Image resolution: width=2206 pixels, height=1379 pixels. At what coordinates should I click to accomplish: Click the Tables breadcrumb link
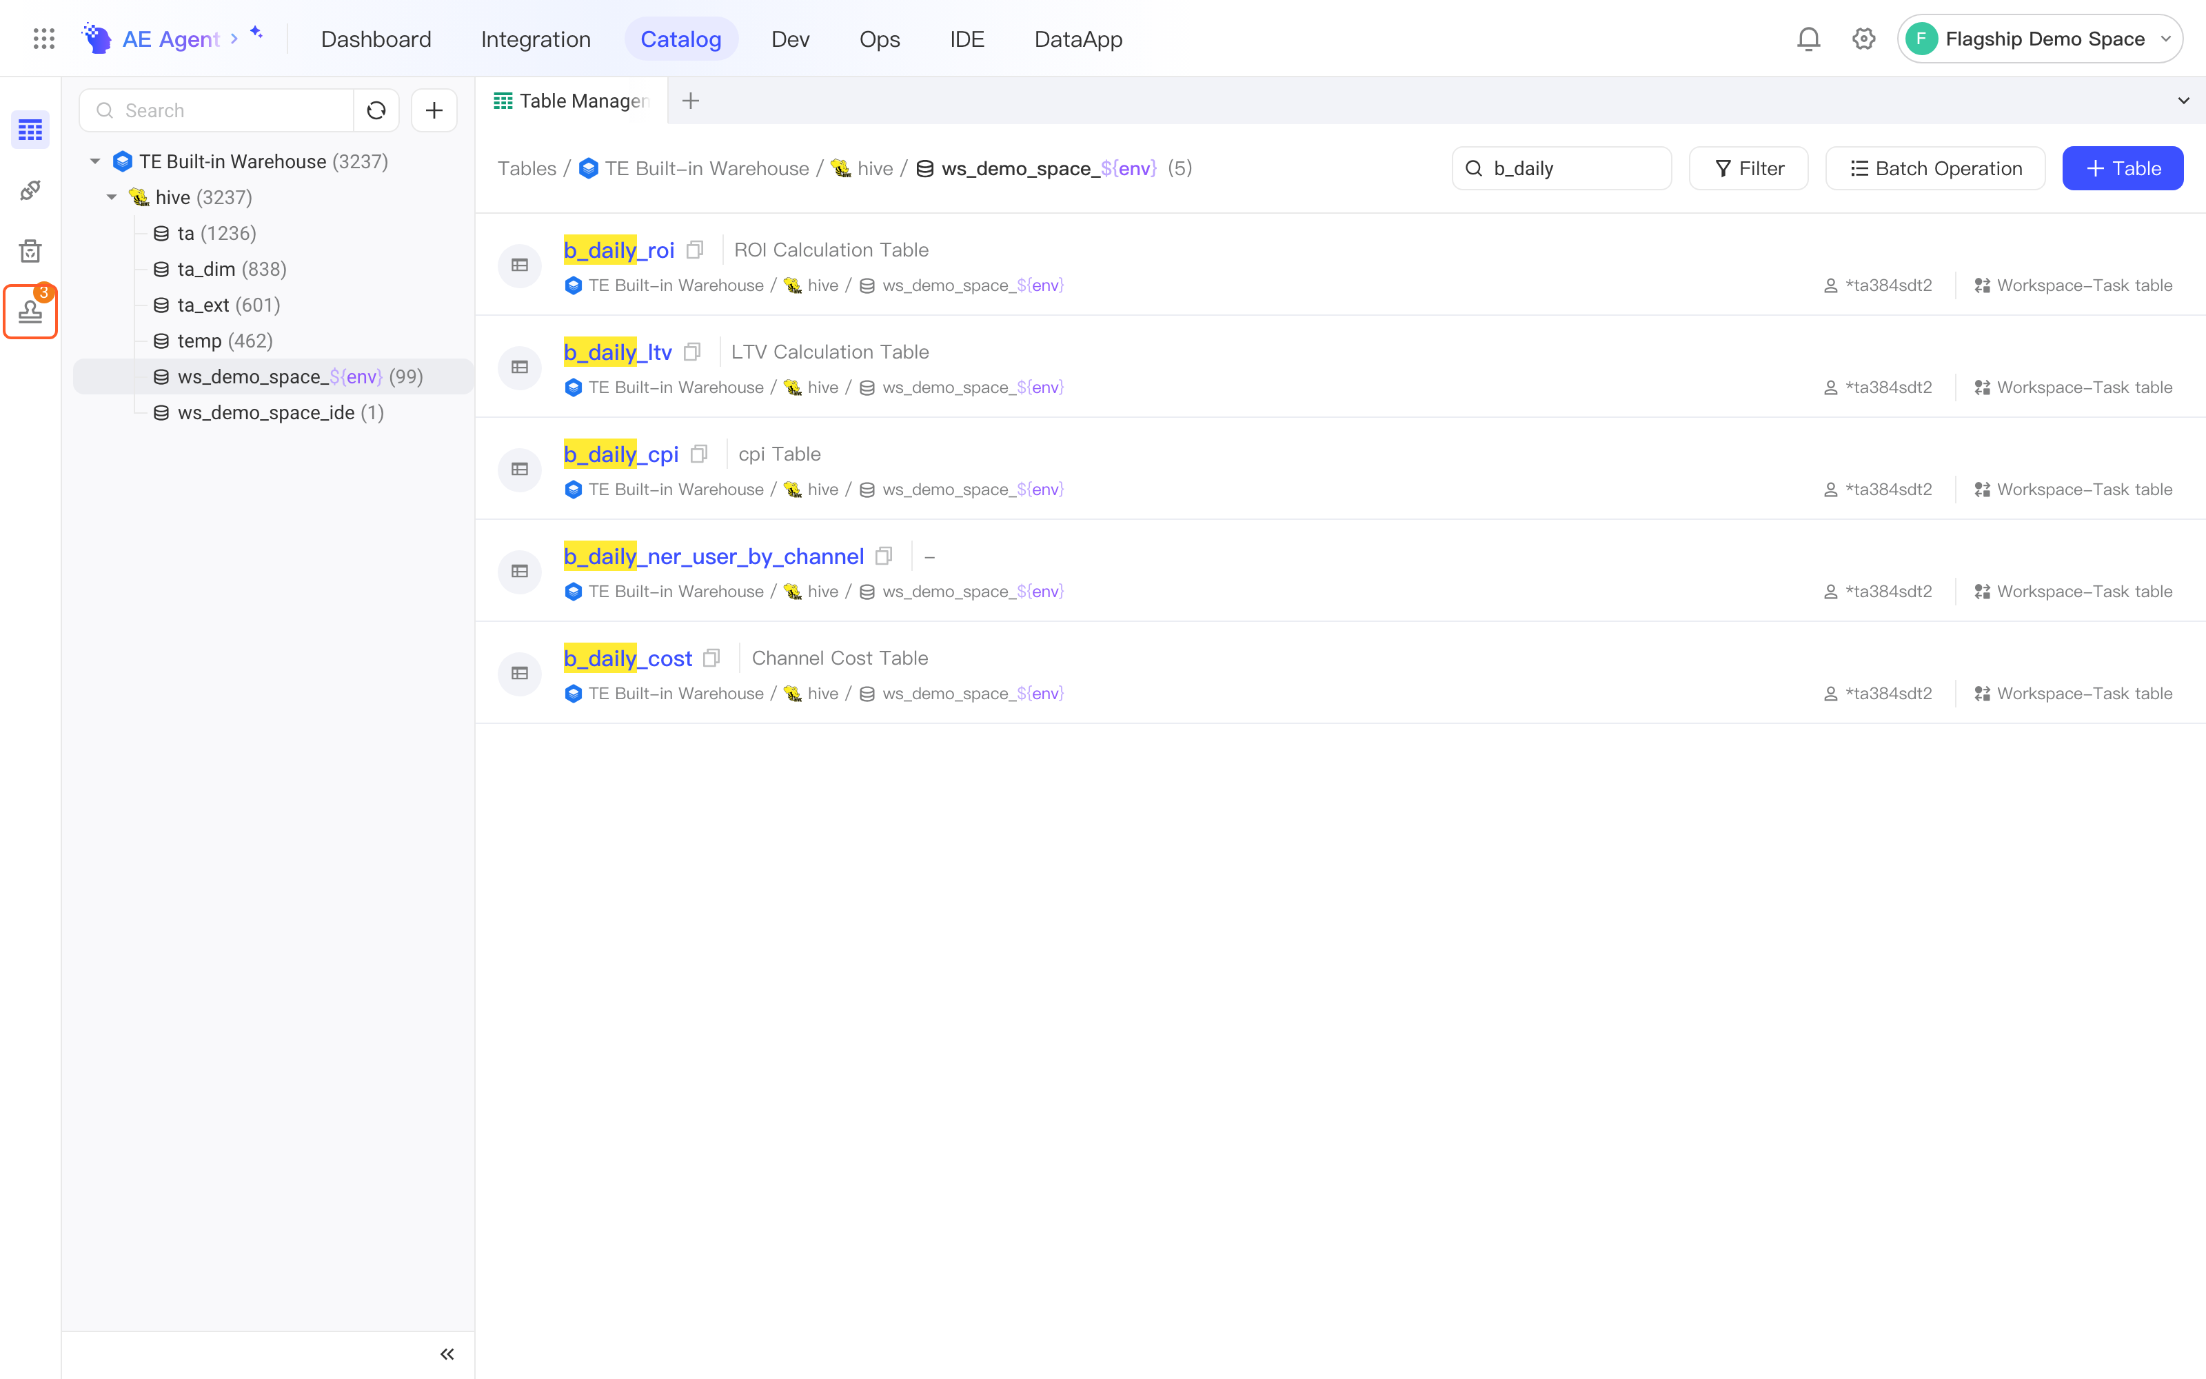click(527, 169)
